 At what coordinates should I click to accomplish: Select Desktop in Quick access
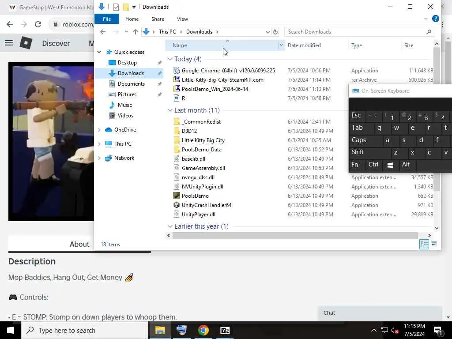(x=127, y=63)
